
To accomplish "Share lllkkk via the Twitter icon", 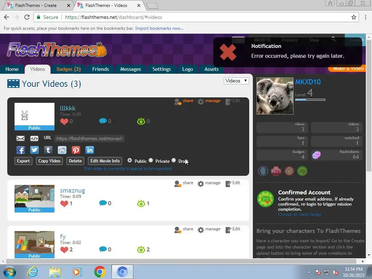I will click(35, 150).
